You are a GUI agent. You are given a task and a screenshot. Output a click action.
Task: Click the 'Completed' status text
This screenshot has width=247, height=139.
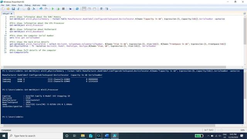(6, 130)
